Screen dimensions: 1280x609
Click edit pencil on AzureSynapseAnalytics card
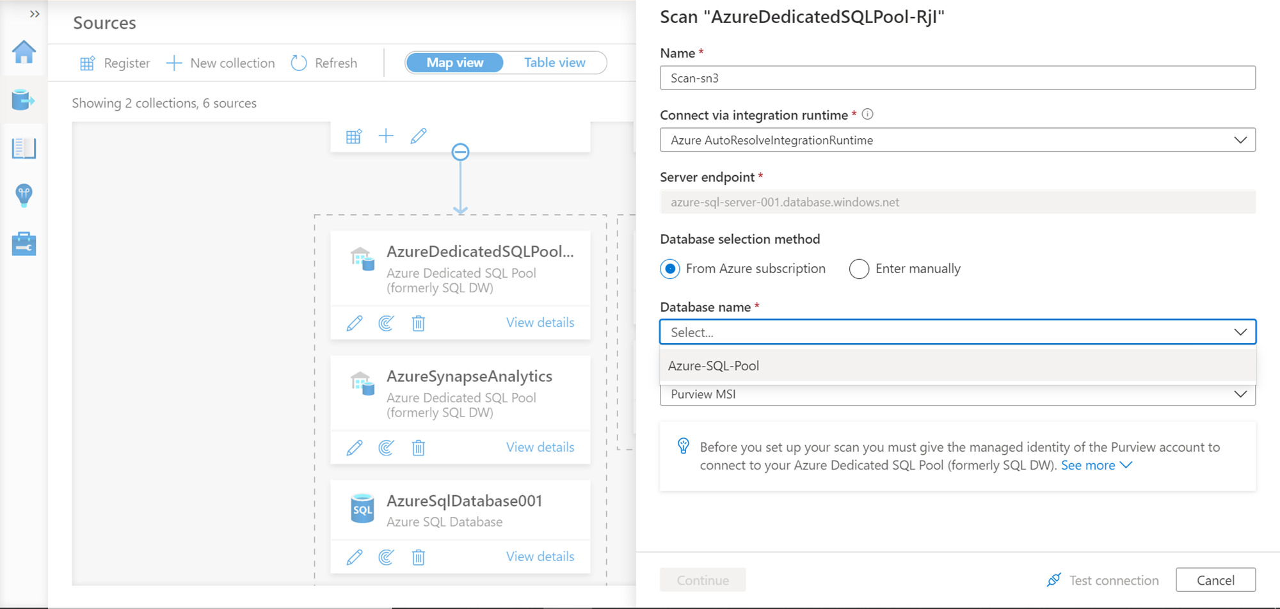pos(354,448)
